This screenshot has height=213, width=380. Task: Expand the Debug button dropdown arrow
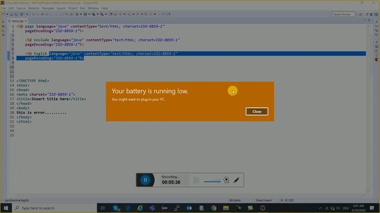[81, 14]
